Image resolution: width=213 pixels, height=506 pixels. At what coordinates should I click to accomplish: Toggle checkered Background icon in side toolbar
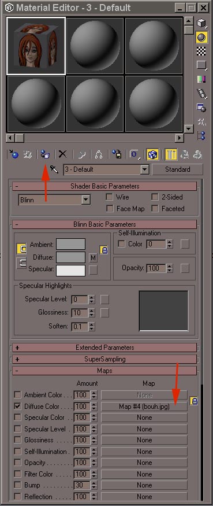click(x=201, y=51)
